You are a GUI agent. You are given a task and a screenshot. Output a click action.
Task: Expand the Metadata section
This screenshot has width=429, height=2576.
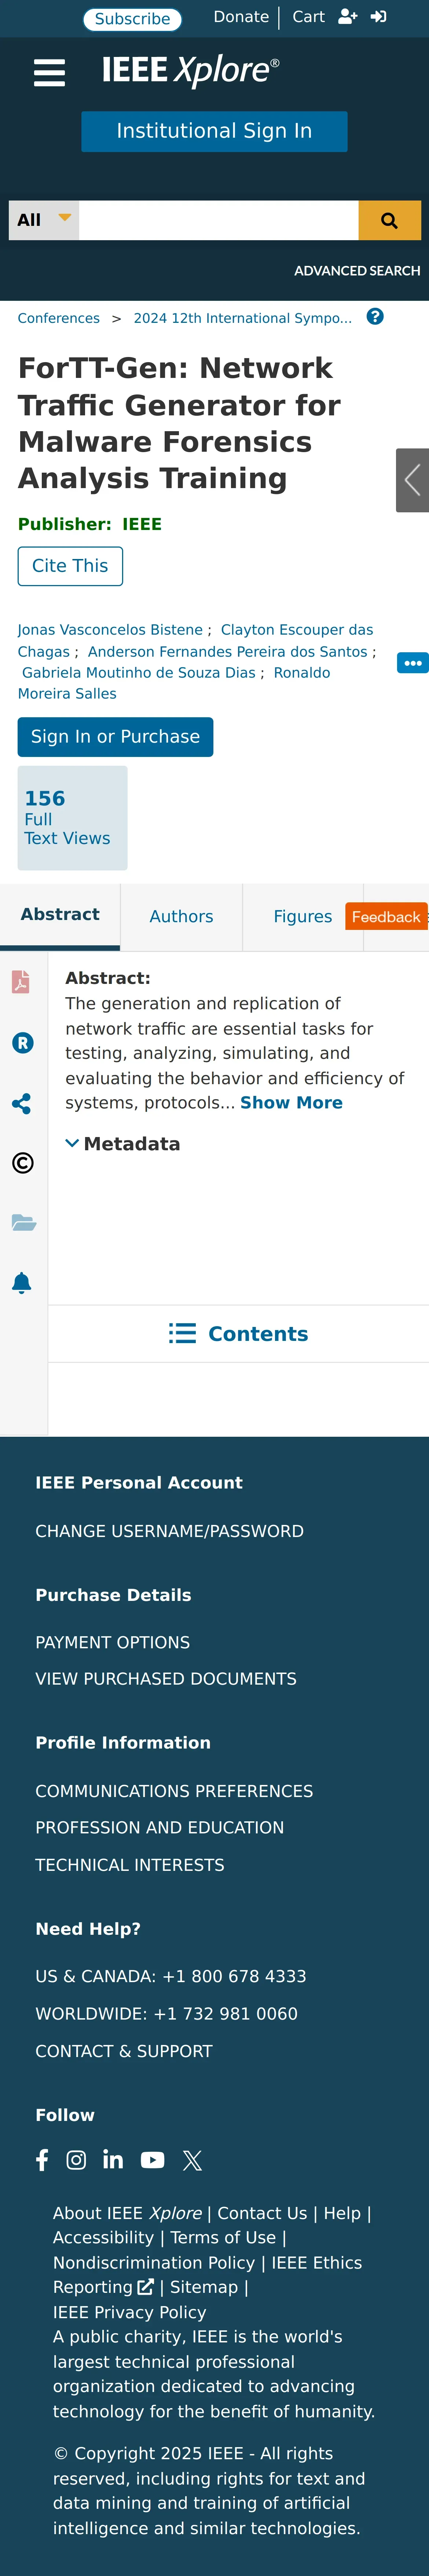pyautogui.click(x=123, y=1144)
